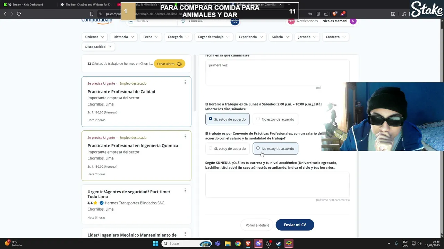This screenshot has height=249, width=444.
Task: Open a new browser tab with plus button
Action: coord(289,4)
